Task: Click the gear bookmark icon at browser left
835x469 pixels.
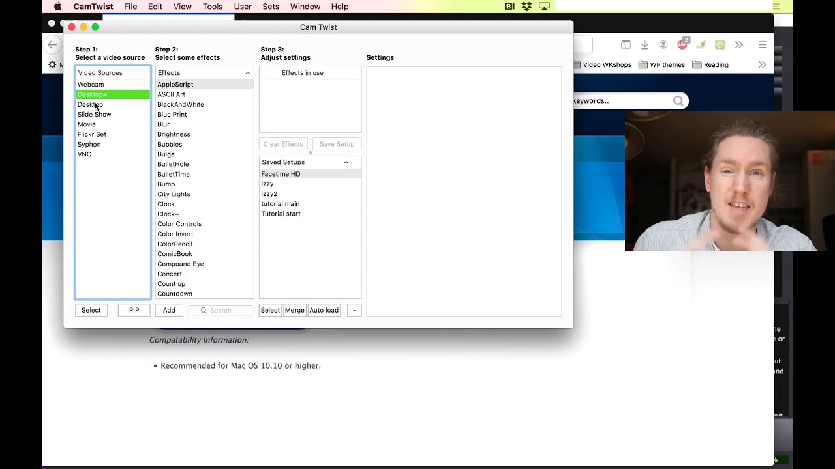Action: (52, 64)
